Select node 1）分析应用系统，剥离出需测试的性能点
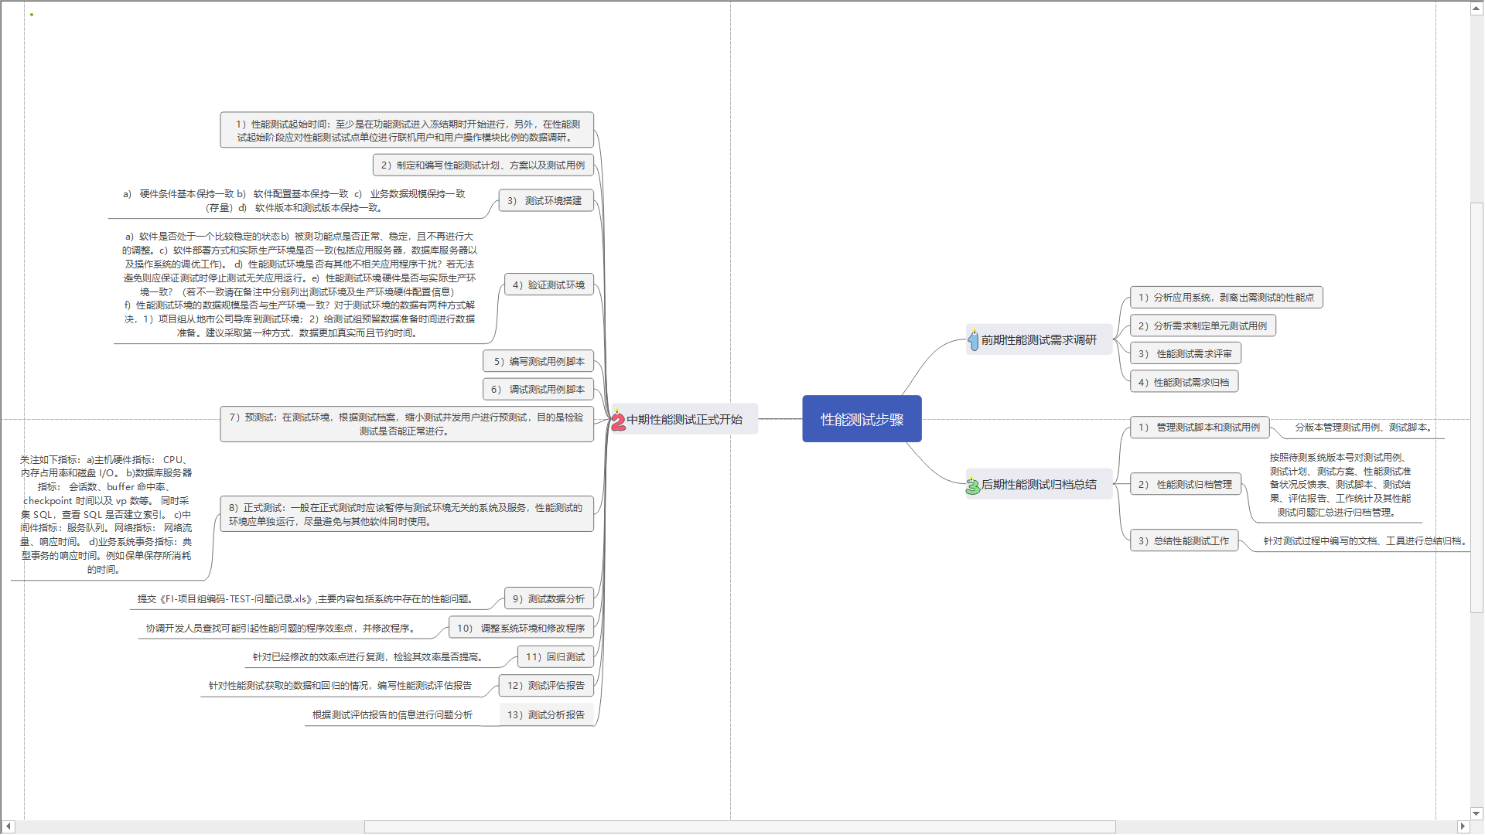1485x835 pixels. 1226,298
